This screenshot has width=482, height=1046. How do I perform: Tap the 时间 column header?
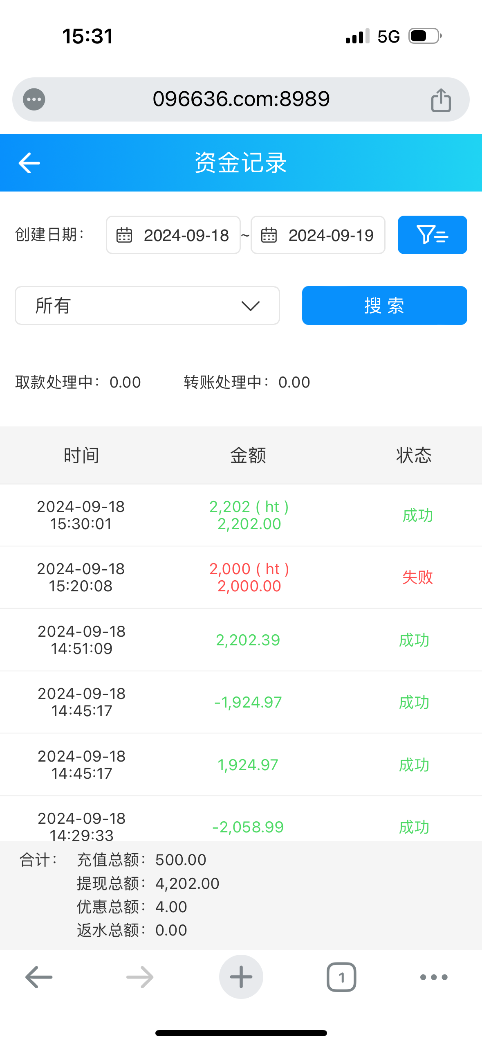tap(81, 455)
